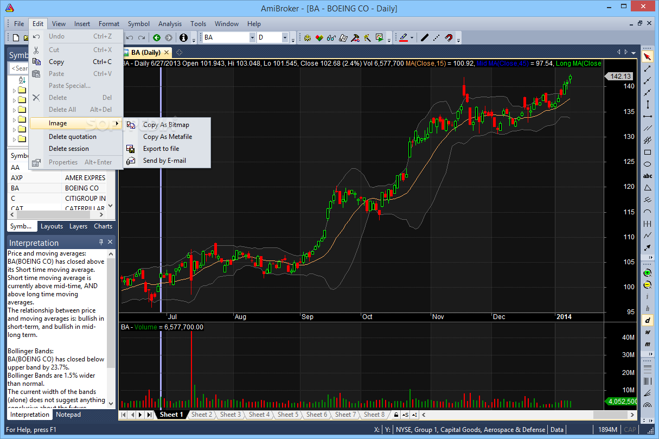
Task: Select the Fibonacci retracement lines tool
Action: click(648, 368)
